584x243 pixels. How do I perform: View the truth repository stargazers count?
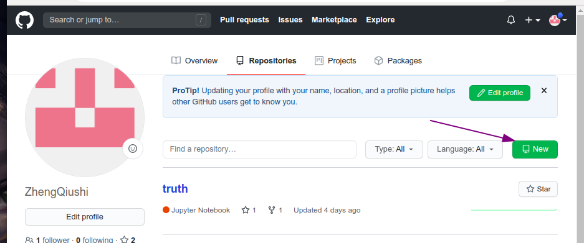(249, 210)
